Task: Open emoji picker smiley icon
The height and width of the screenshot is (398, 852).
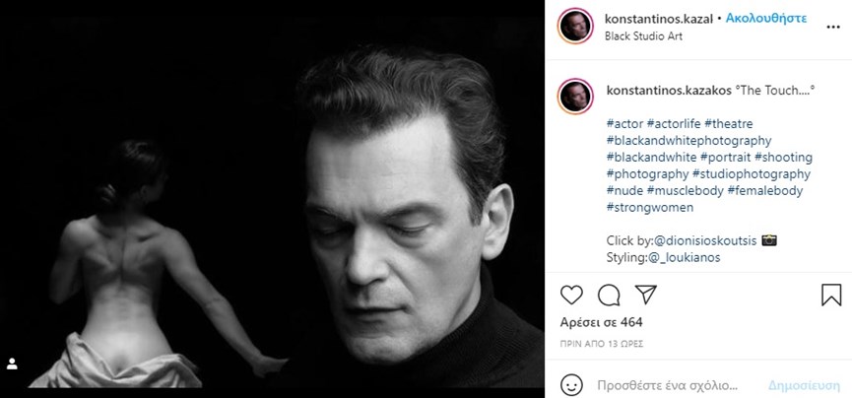Action: [570, 381]
